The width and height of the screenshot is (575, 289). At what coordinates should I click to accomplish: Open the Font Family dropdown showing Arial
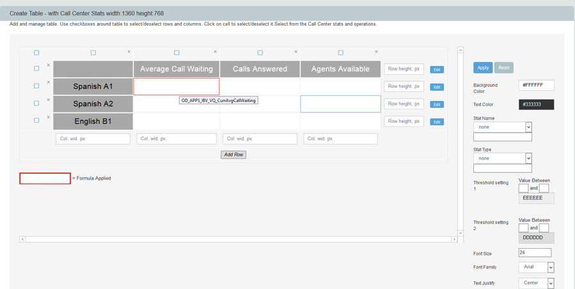[536, 267]
